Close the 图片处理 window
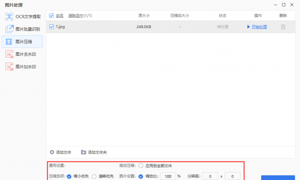This screenshot has width=300, height=180. (x=292, y=5)
